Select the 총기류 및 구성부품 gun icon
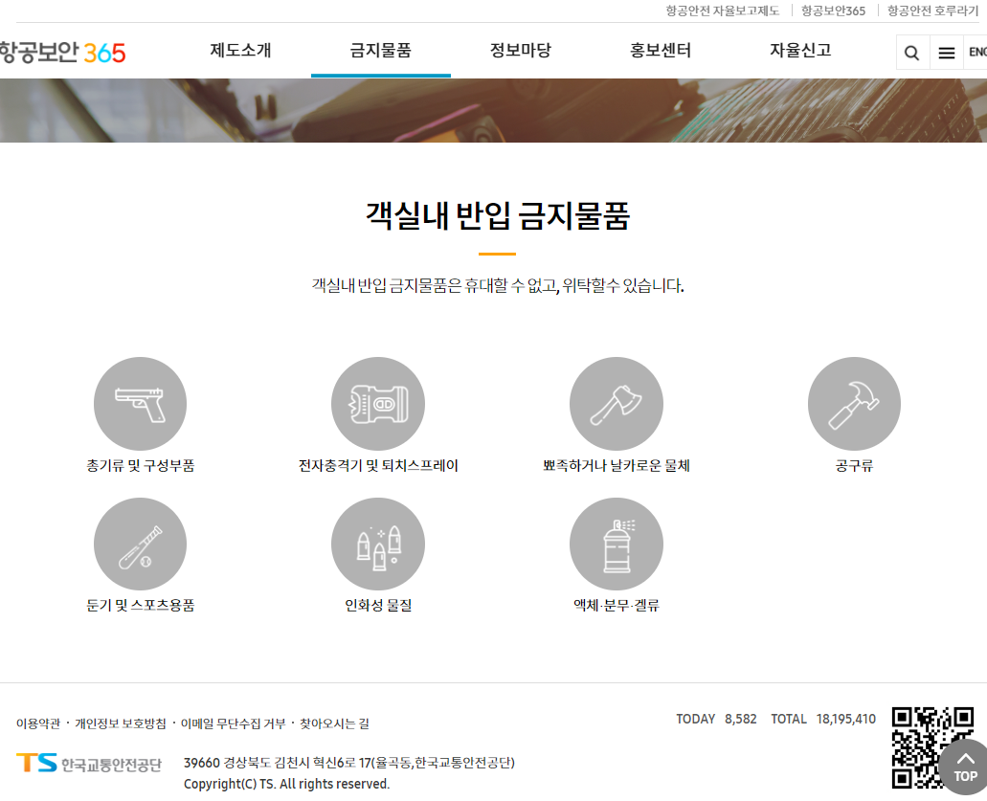Viewport: 987px width, 801px height. click(x=140, y=403)
